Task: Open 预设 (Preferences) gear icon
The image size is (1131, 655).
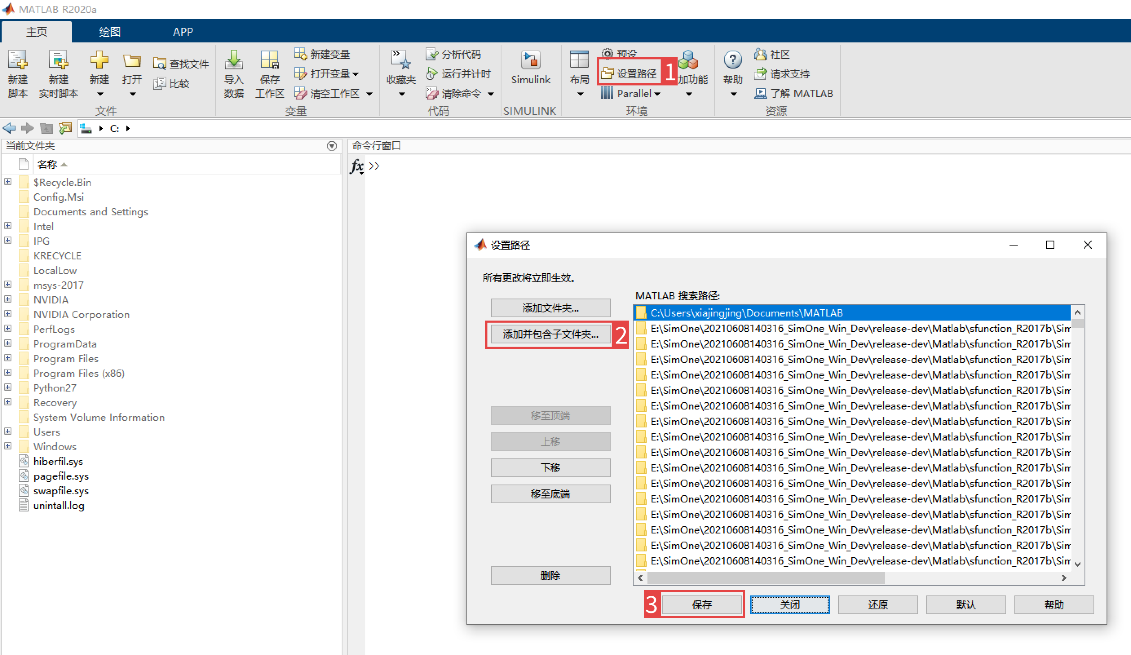Action: pyautogui.click(x=607, y=53)
